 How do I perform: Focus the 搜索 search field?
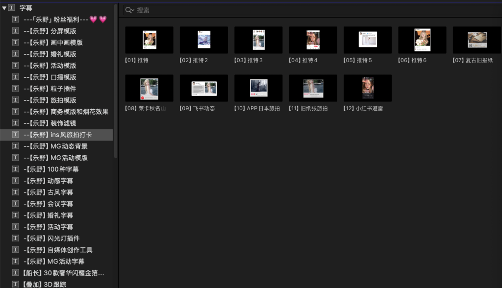312,10
